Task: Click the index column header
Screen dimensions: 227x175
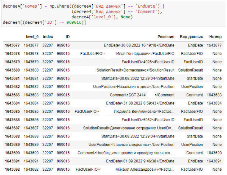Action: click(48, 37)
